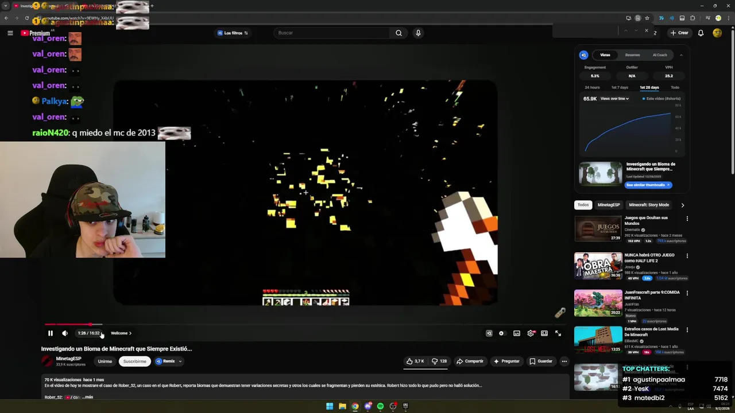Select the 24 hours range
735x413 pixels.
pos(592,88)
